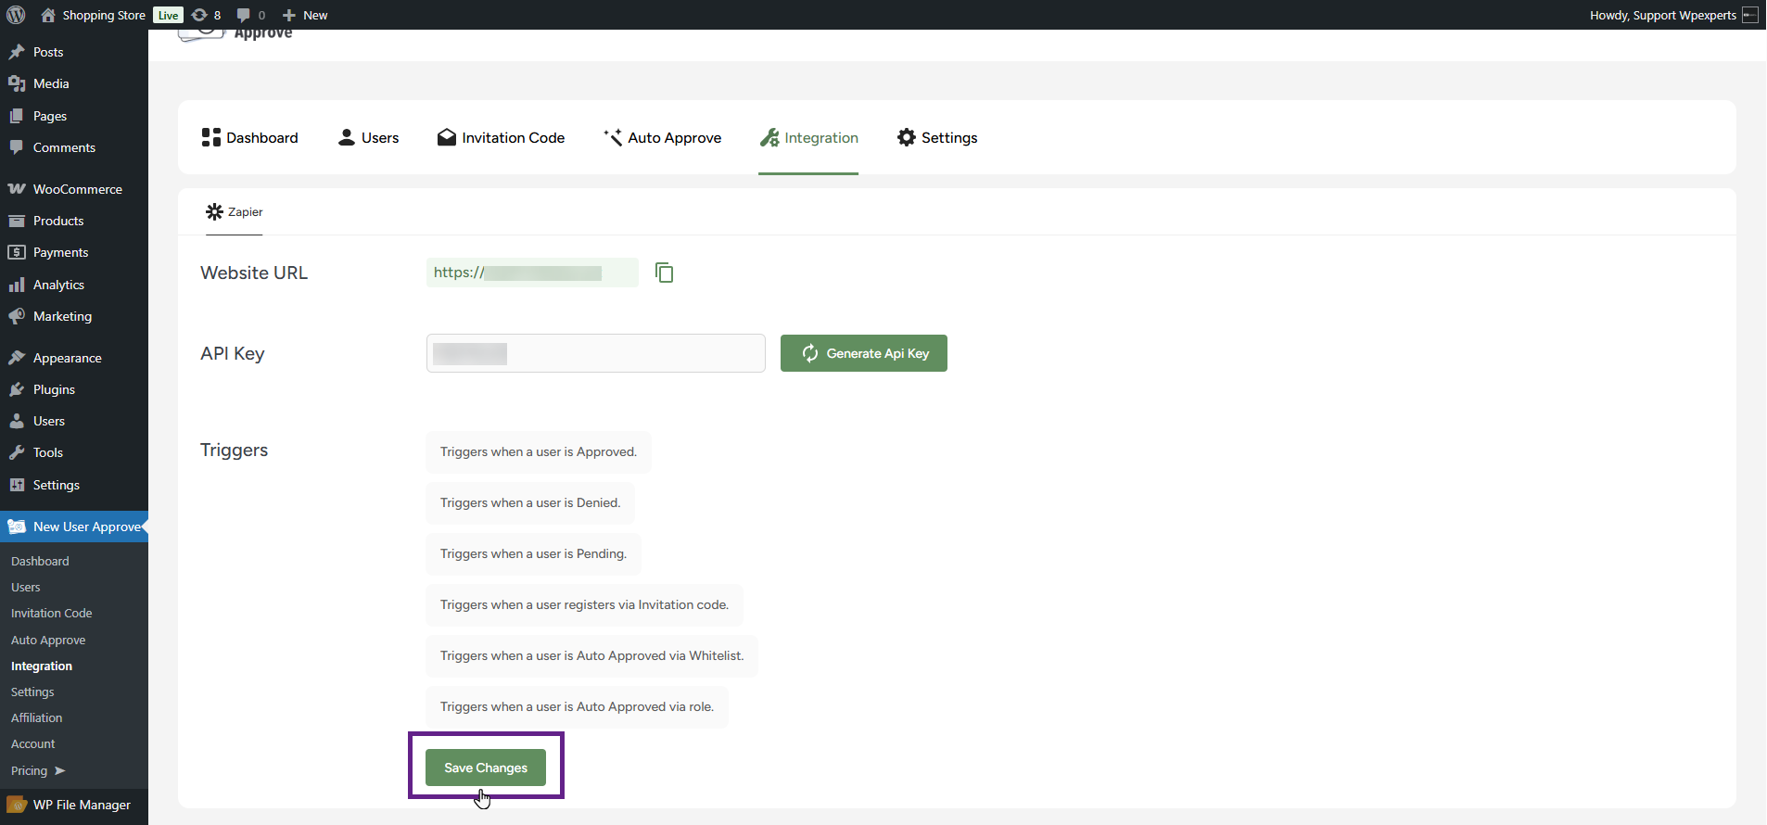Open comments bubble in admin bar
Viewport: 1767px width, 825px height.
(x=250, y=15)
